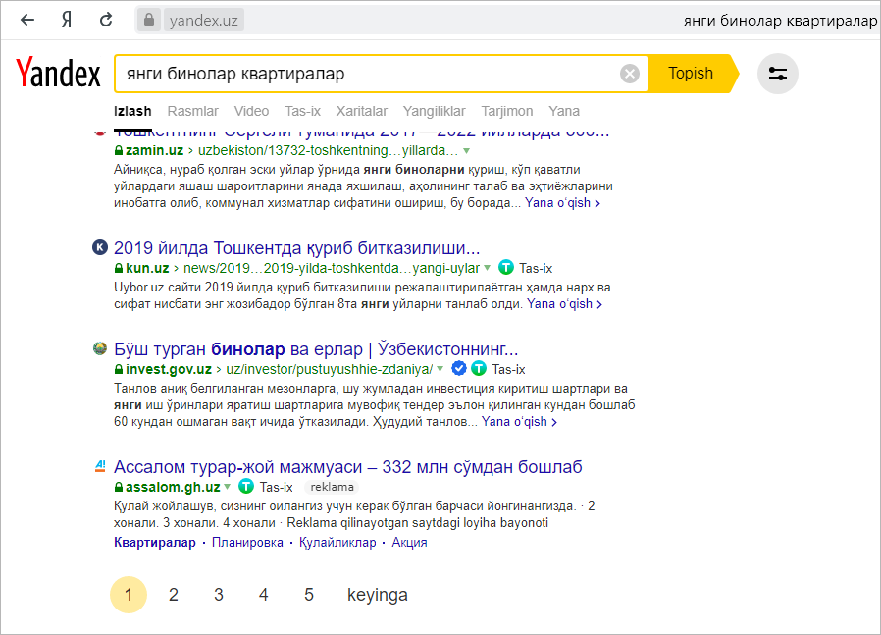Click keyinga to see next results
The height and width of the screenshot is (635, 881).
coord(377,595)
